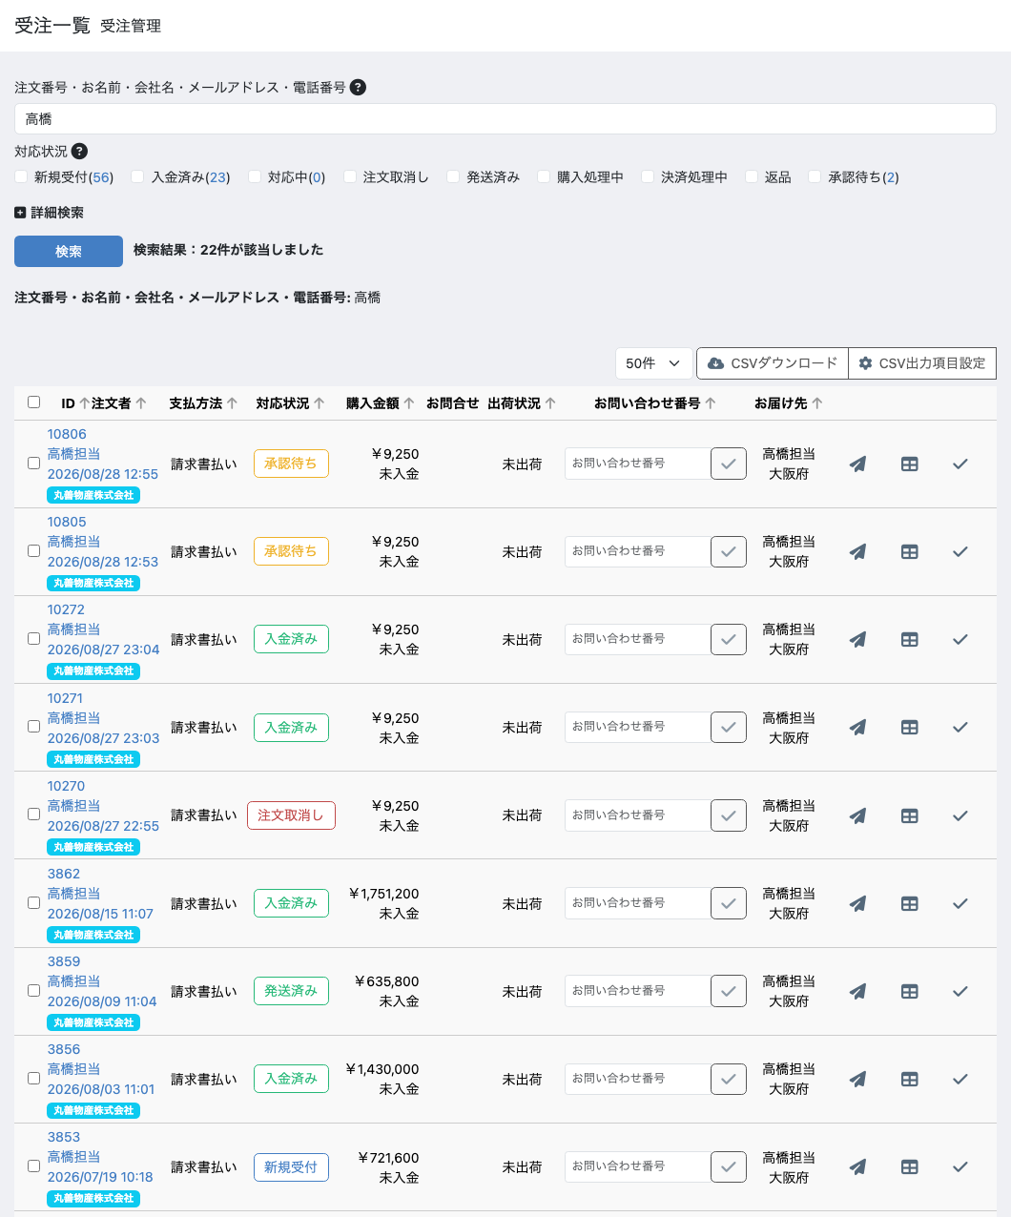Toggle the 新規受付 status checkbox
This screenshot has height=1217, width=1011.
(21, 176)
